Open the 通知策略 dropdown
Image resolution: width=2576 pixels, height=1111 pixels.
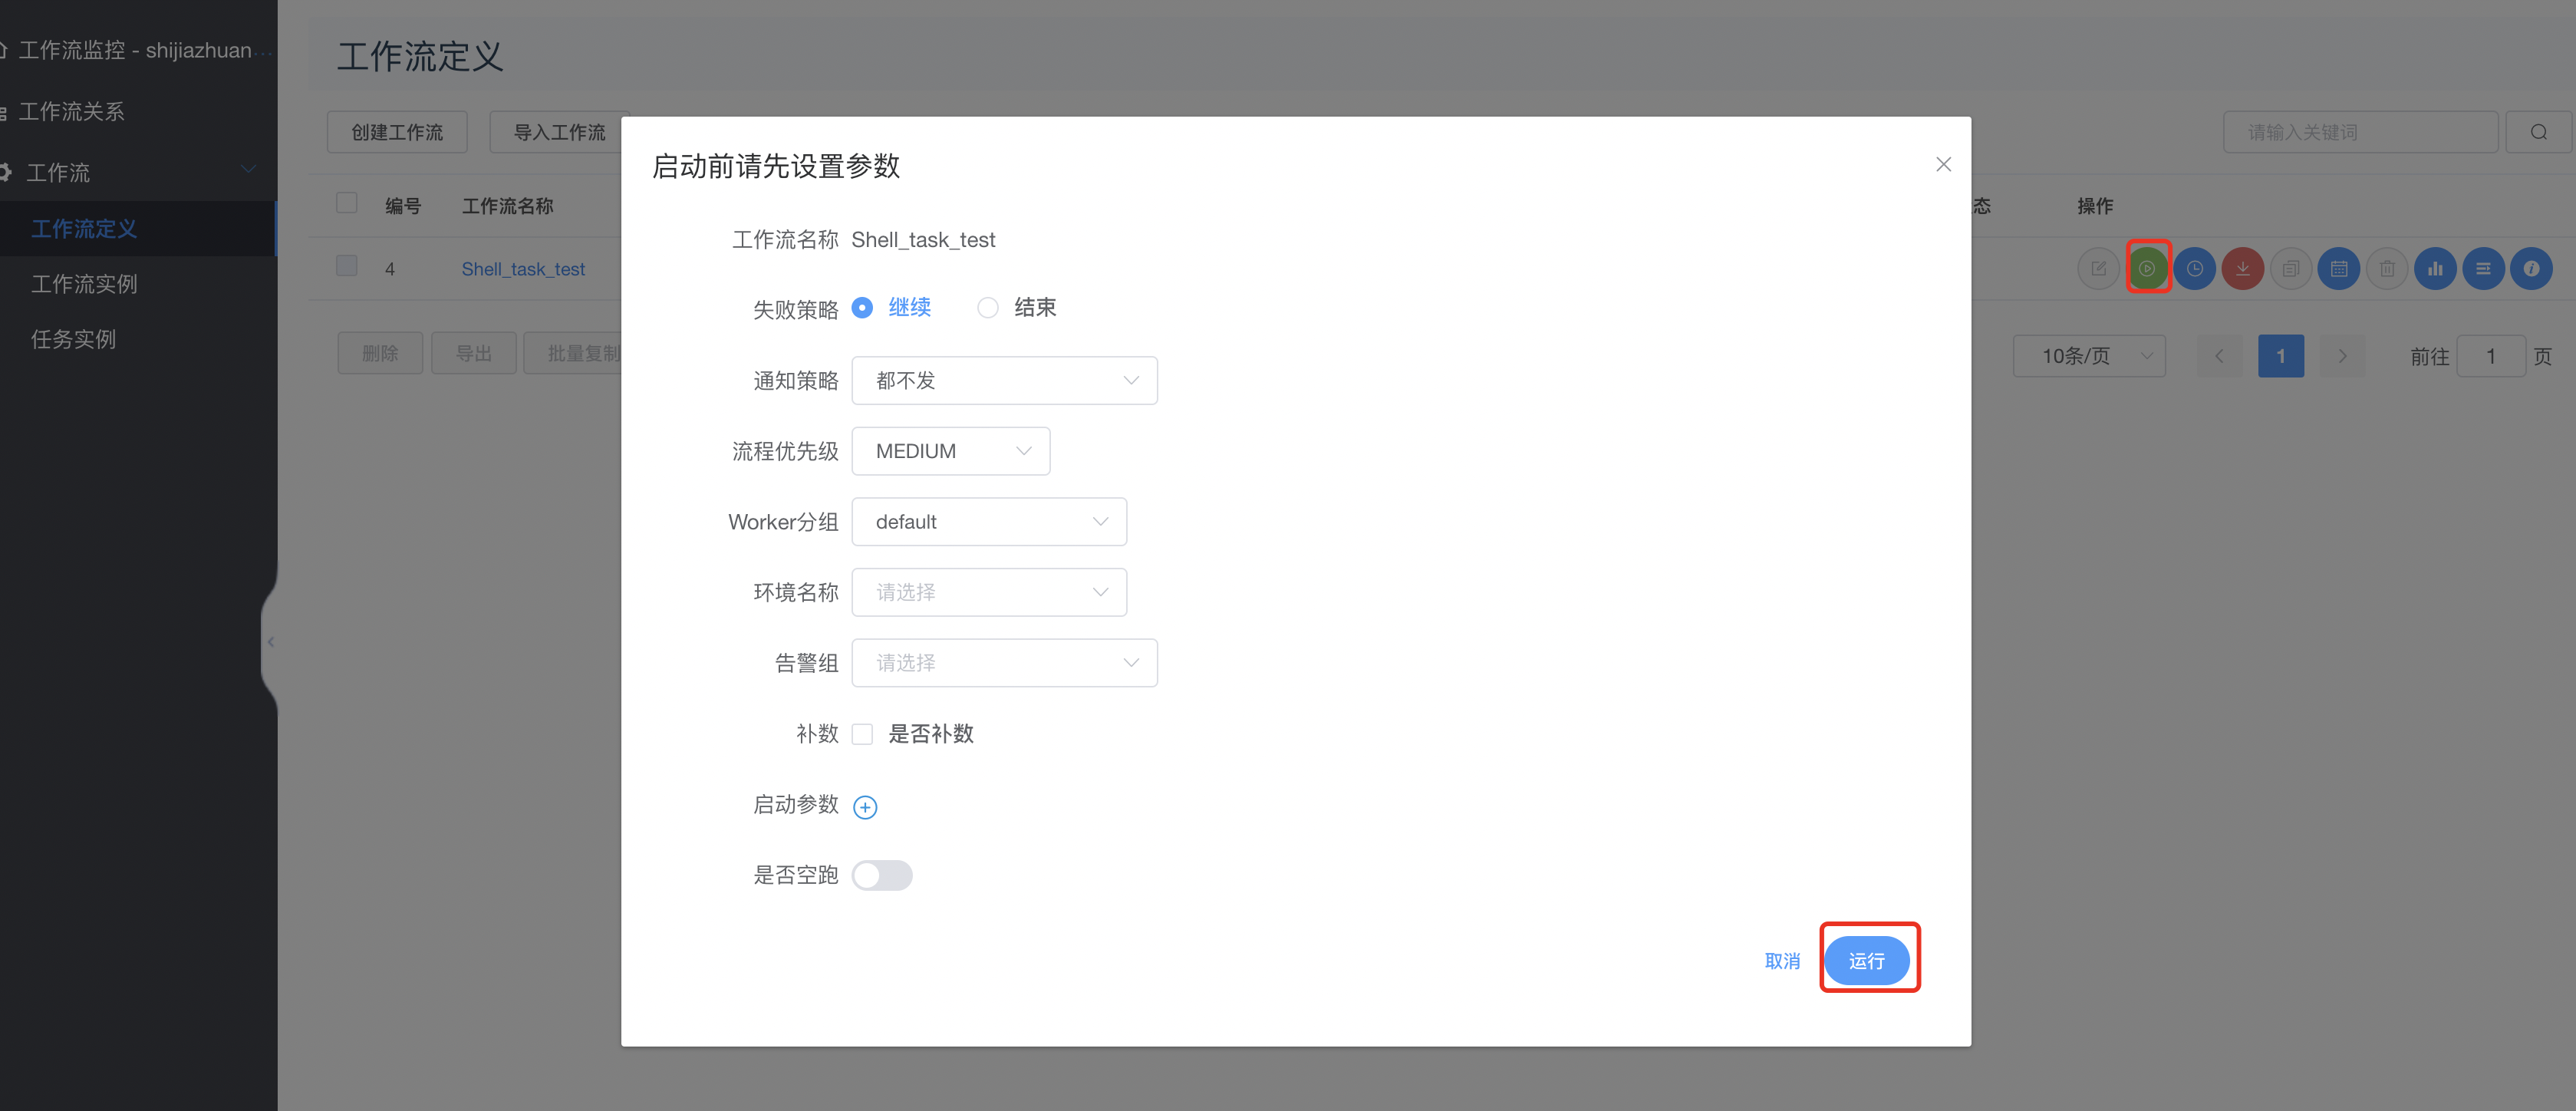pyautogui.click(x=1004, y=381)
